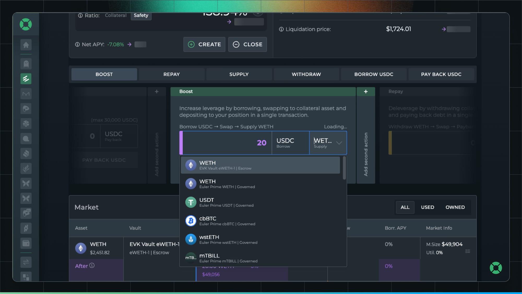Enable the OWNED market filter
Viewport: 522px width, 294px height.
pyautogui.click(x=455, y=207)
